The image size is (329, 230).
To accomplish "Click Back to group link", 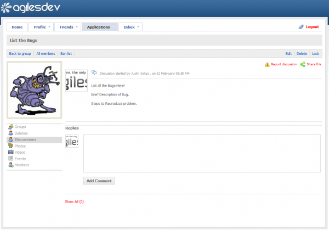I will (x=20, y=54).
